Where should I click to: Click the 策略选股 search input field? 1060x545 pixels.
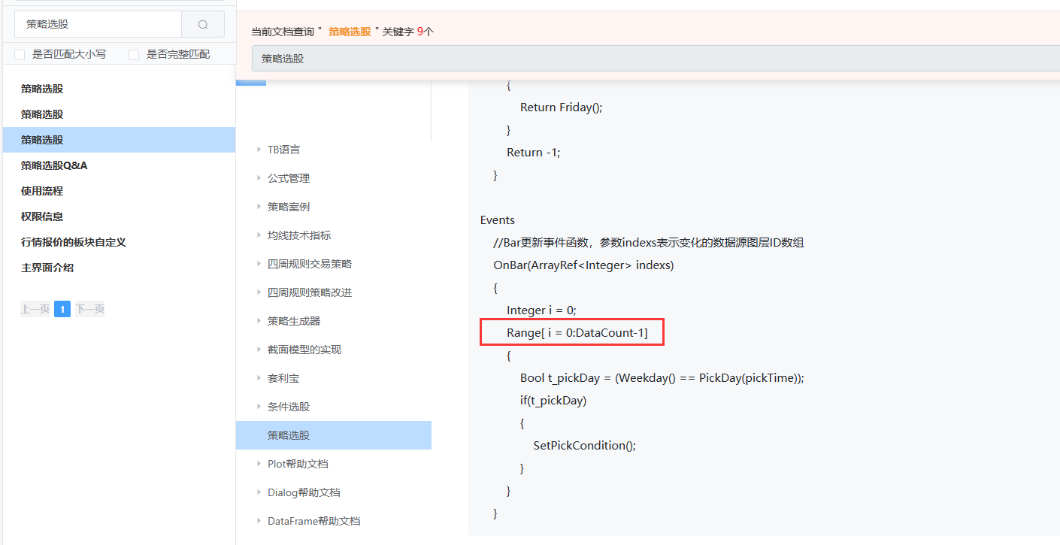(x=98, y=24)
